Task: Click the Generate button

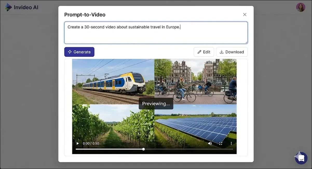Action: [79, 52]
